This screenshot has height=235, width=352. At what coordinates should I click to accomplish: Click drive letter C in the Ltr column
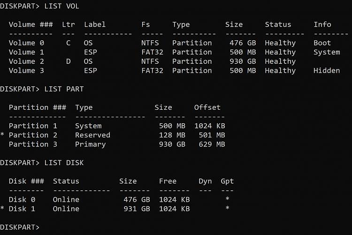(x=68, y=43)
